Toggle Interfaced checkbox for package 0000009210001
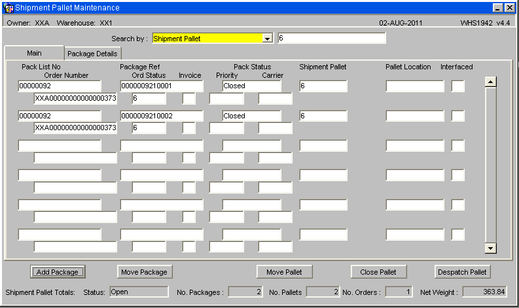The width and height of the screenshot is (519, 308). tap(457, 86)
